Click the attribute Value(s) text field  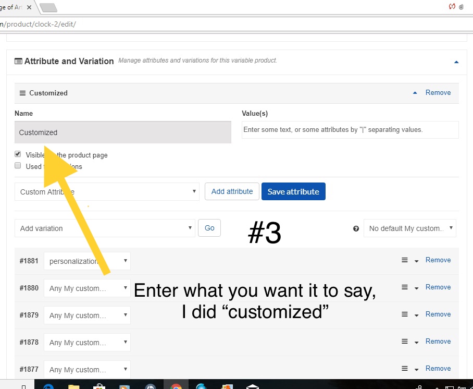click(x=350, y=130)
